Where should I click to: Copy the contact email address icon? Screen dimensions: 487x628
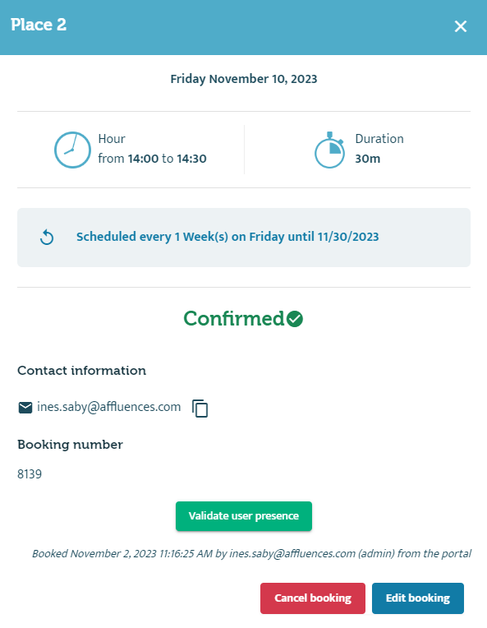pos(200,409)
